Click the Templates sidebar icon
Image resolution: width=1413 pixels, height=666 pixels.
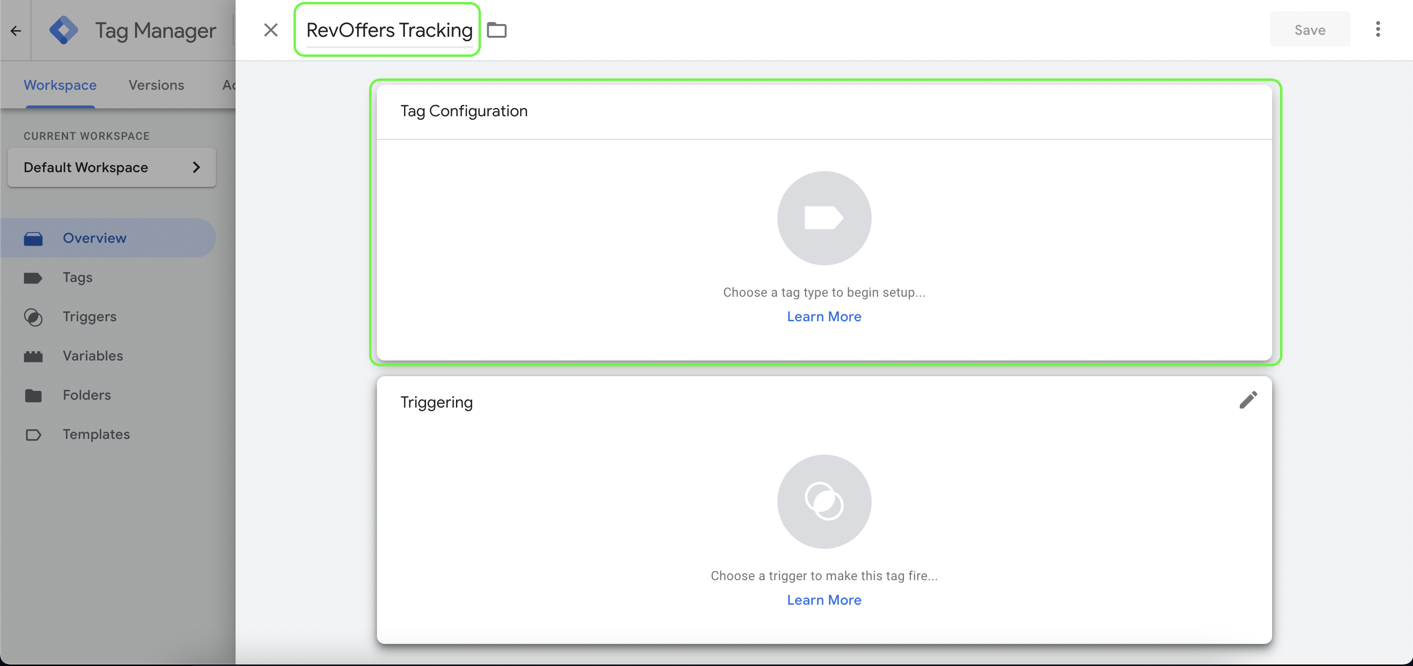pos(33,435)
